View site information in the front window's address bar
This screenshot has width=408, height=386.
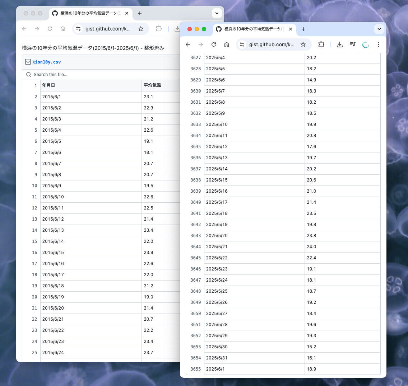(x=242, y=44)
